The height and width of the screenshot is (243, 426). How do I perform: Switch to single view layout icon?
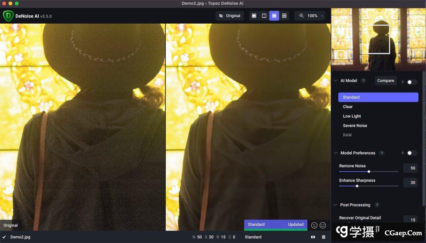(x=254, y=16)
